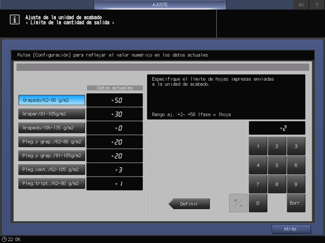Screen dimensions: 325x243
Task: Click the +0 current data value
Action: [x=114, y=128]
